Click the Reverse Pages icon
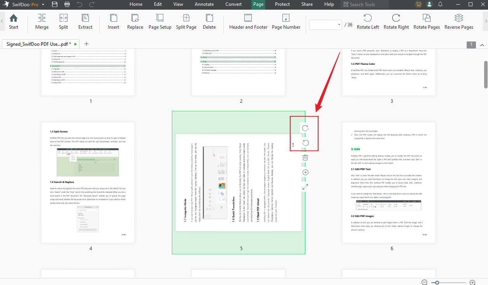This screenshot has width=488, height=285. click(459, 22)
